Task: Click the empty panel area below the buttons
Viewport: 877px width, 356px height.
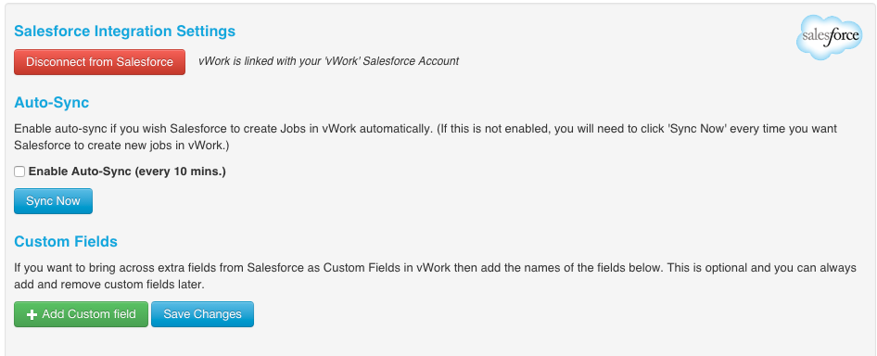Action: click(x=438, y=342)
